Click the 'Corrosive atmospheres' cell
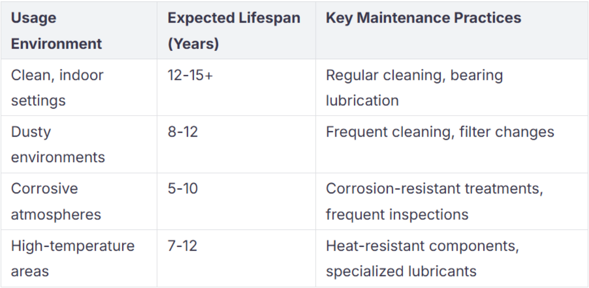 [56, 201]
